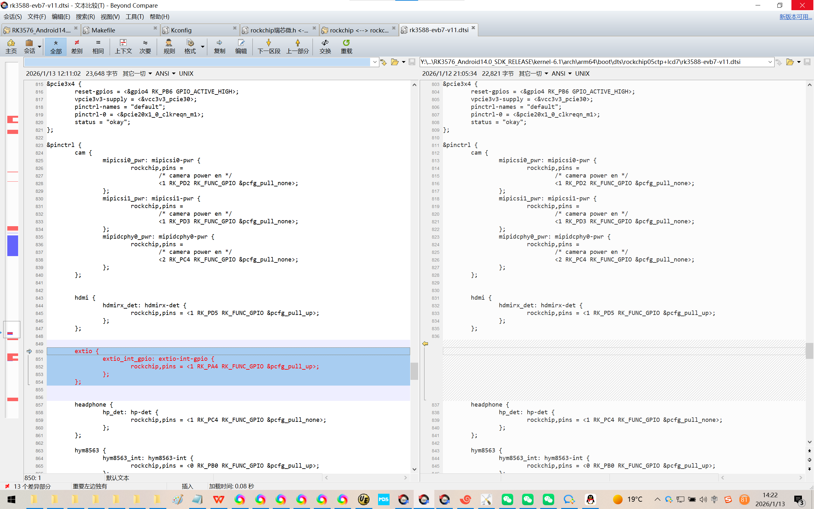Open the 搜索(R) menu

coord(85,17)
